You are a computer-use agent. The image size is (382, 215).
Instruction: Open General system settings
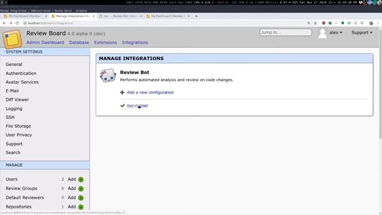click(14, 64)
